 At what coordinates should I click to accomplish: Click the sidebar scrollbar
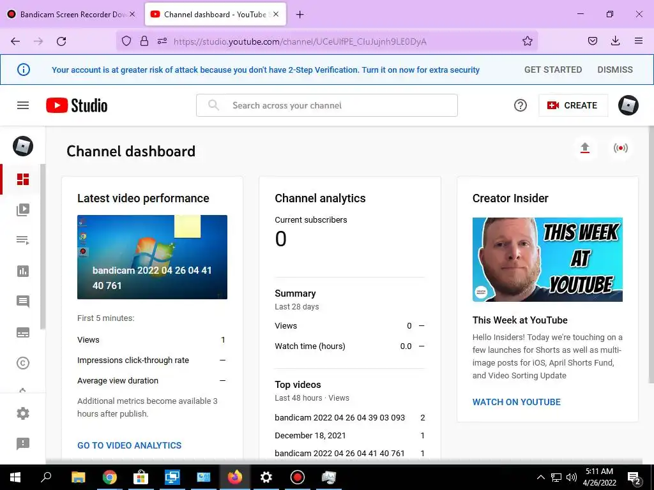click(x=43, y=247)
